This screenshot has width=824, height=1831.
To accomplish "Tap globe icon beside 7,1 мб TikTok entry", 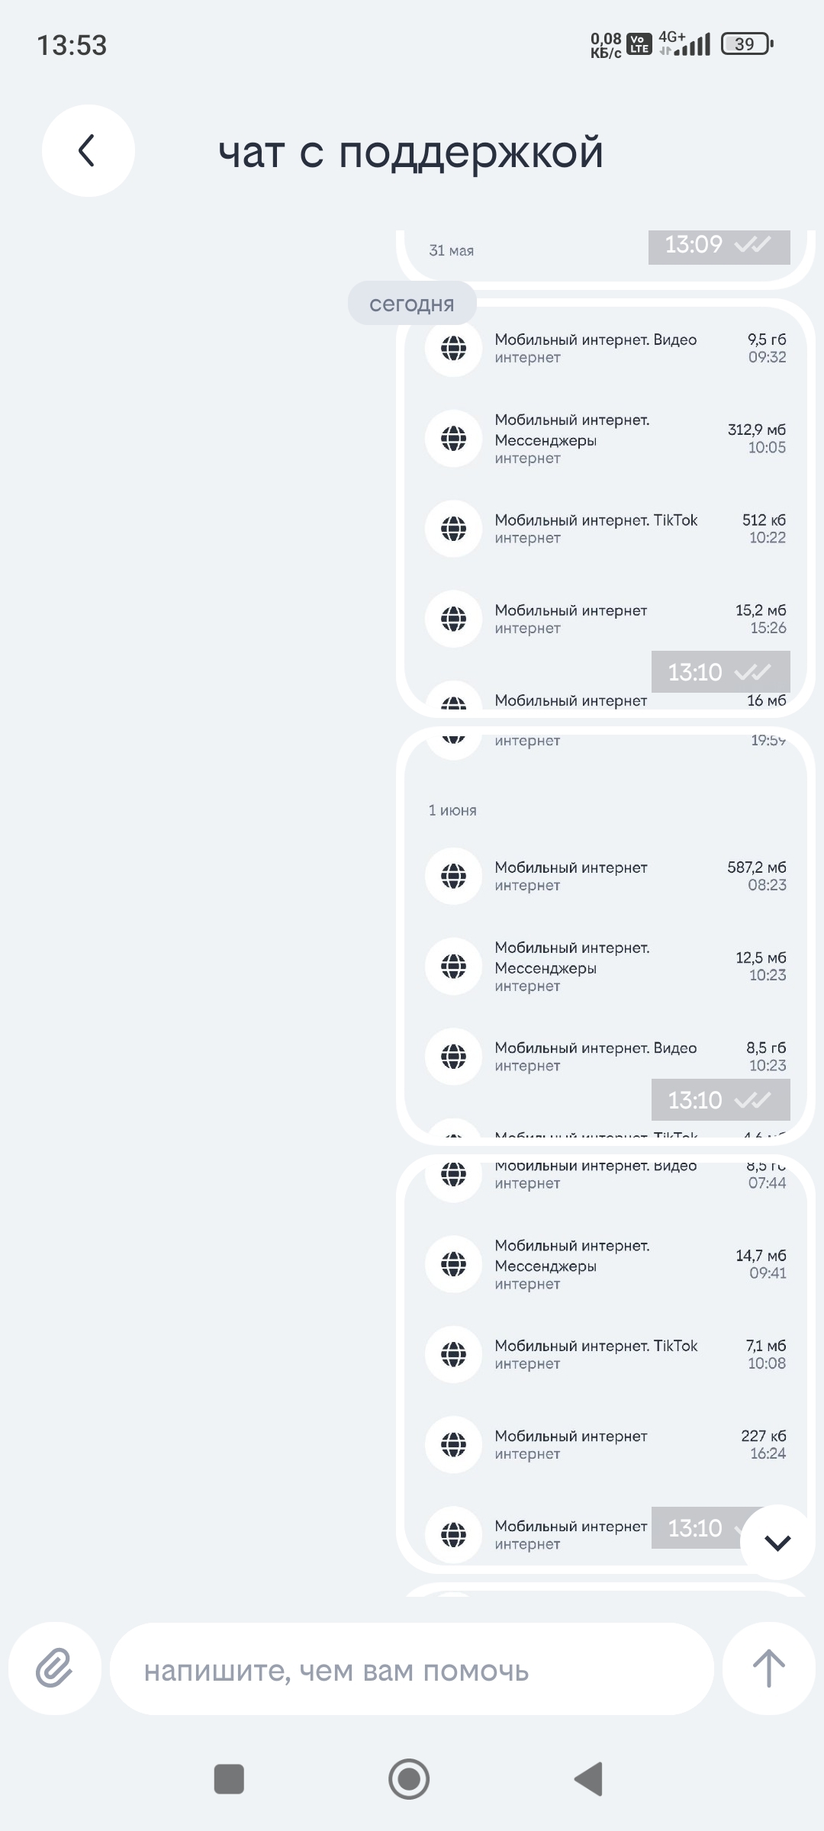I will (454, 1354).
